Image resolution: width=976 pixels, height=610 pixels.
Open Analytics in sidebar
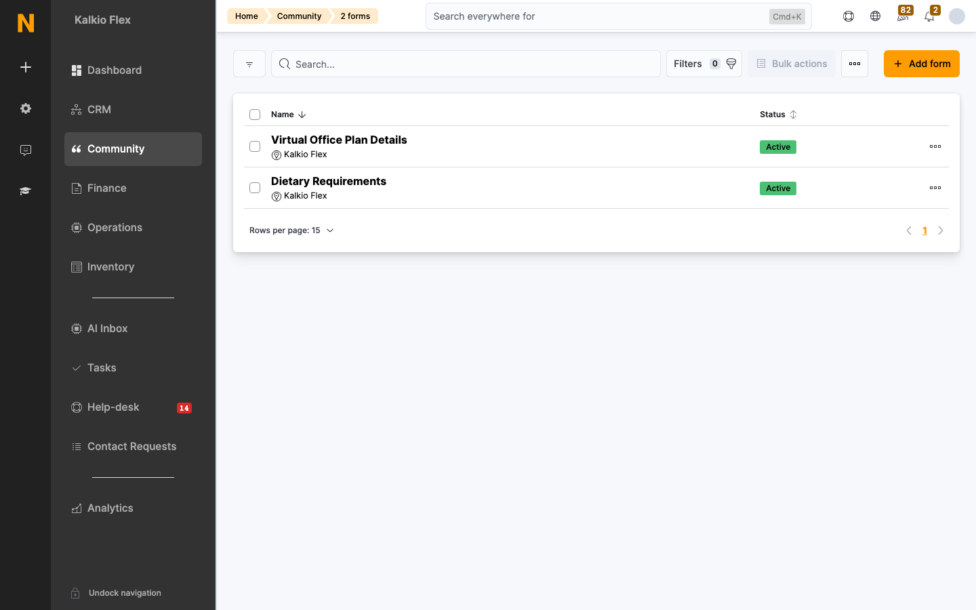tap(133, 508)
